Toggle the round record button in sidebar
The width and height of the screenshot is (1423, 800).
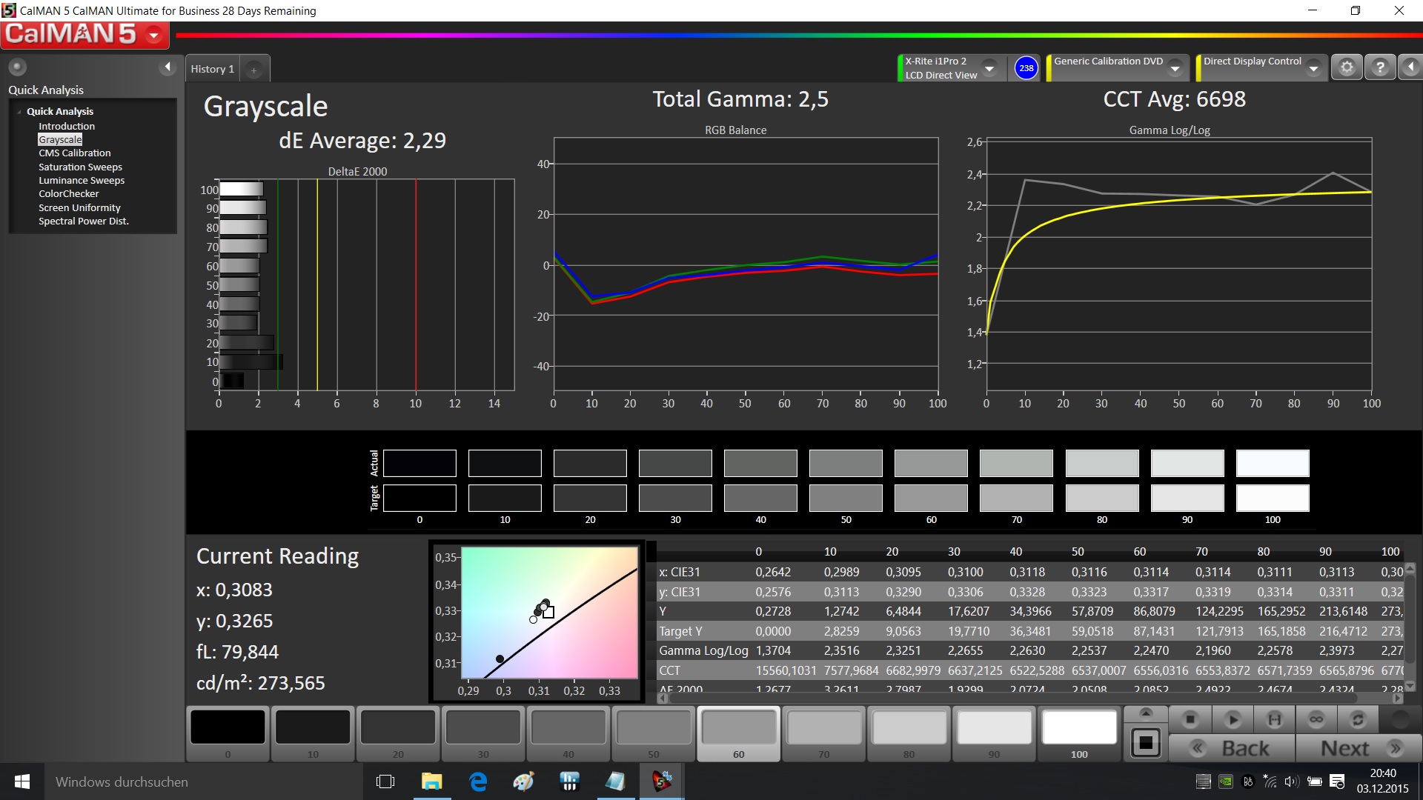[17, 67]
